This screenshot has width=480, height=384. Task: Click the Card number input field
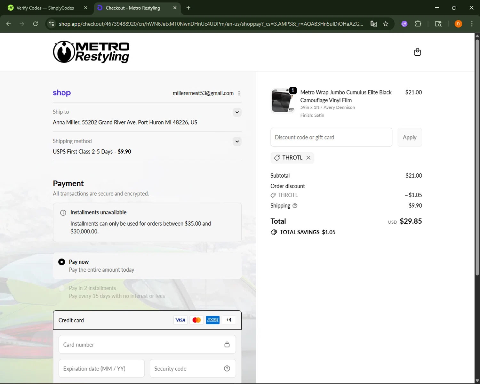[x=147, y=344]
